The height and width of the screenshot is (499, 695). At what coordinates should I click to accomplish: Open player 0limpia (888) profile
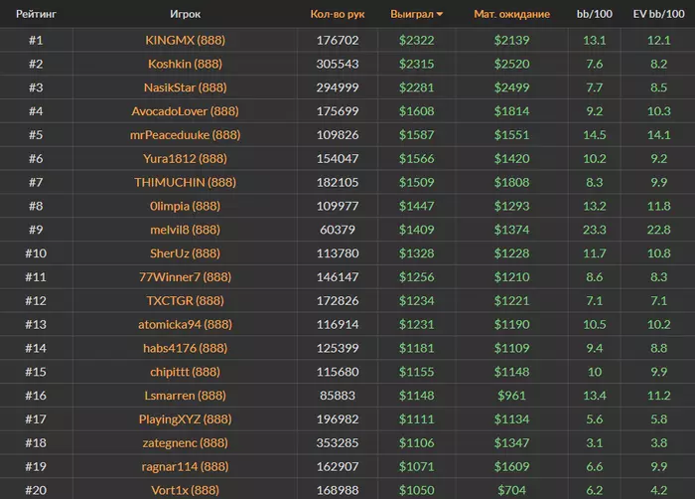186,206
